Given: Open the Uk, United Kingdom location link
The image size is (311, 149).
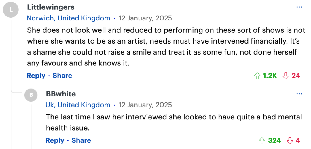Looking at the screenshot, I should coord(78,105).
